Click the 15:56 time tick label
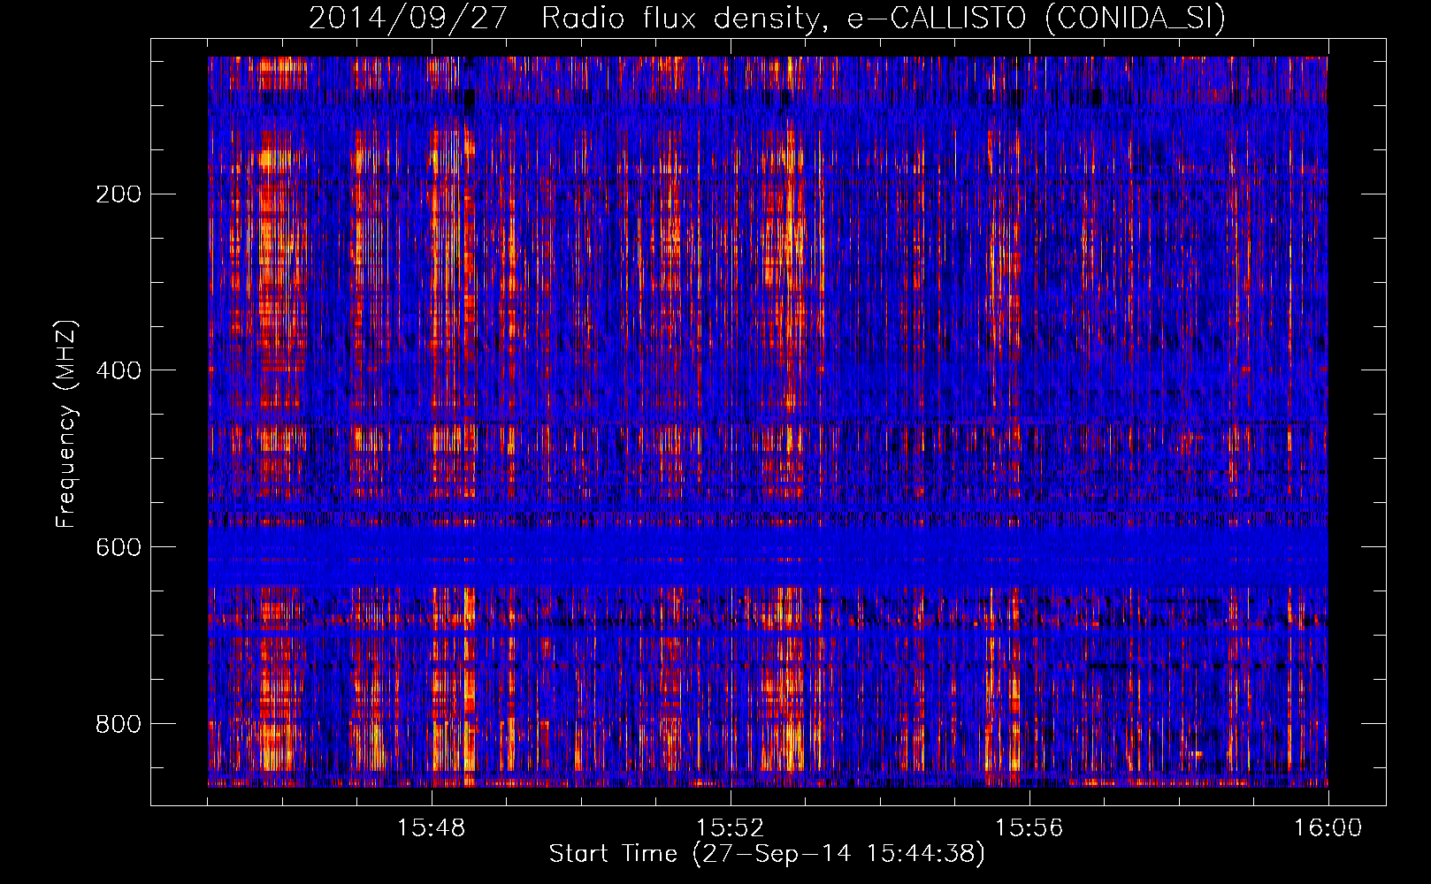Viewport: 1431px width, 884px height. coord(1029,828)
